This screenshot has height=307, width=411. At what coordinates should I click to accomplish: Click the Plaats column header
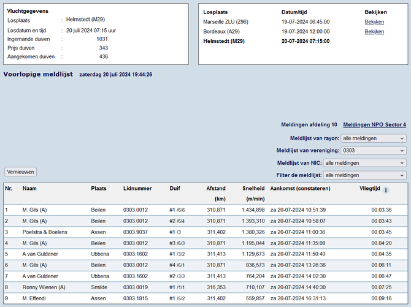[99, 188]
